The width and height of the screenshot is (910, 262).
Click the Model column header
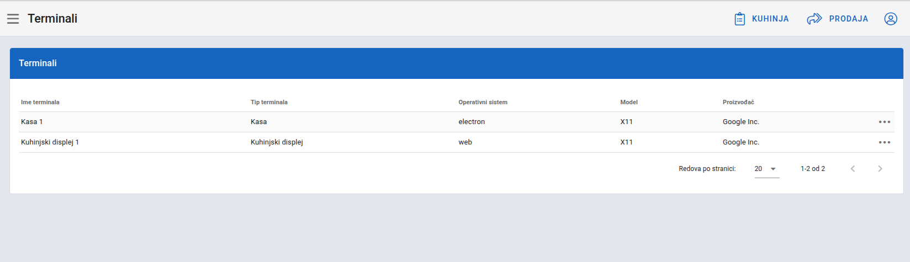(x=628, y=102)
